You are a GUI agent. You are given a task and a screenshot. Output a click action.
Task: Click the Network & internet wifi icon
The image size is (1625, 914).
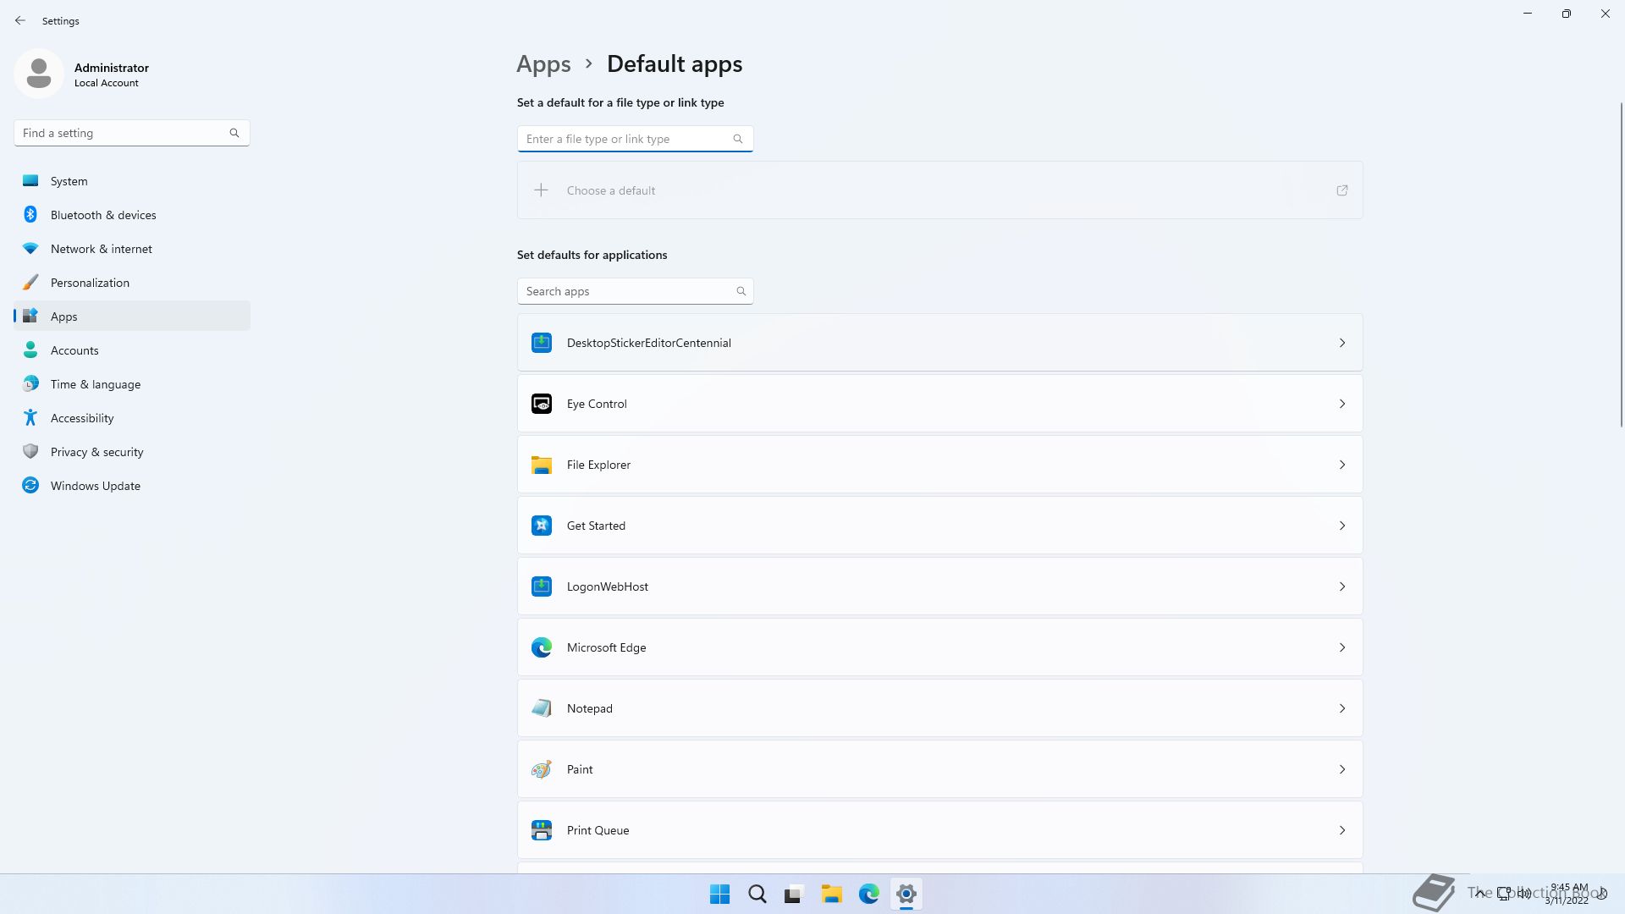coord(30,249)
